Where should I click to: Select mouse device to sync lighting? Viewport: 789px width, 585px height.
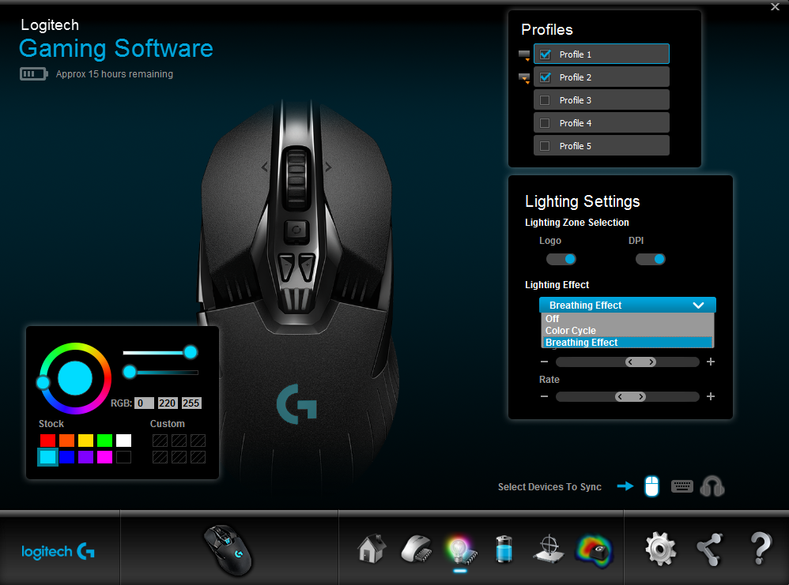point(651,486)
